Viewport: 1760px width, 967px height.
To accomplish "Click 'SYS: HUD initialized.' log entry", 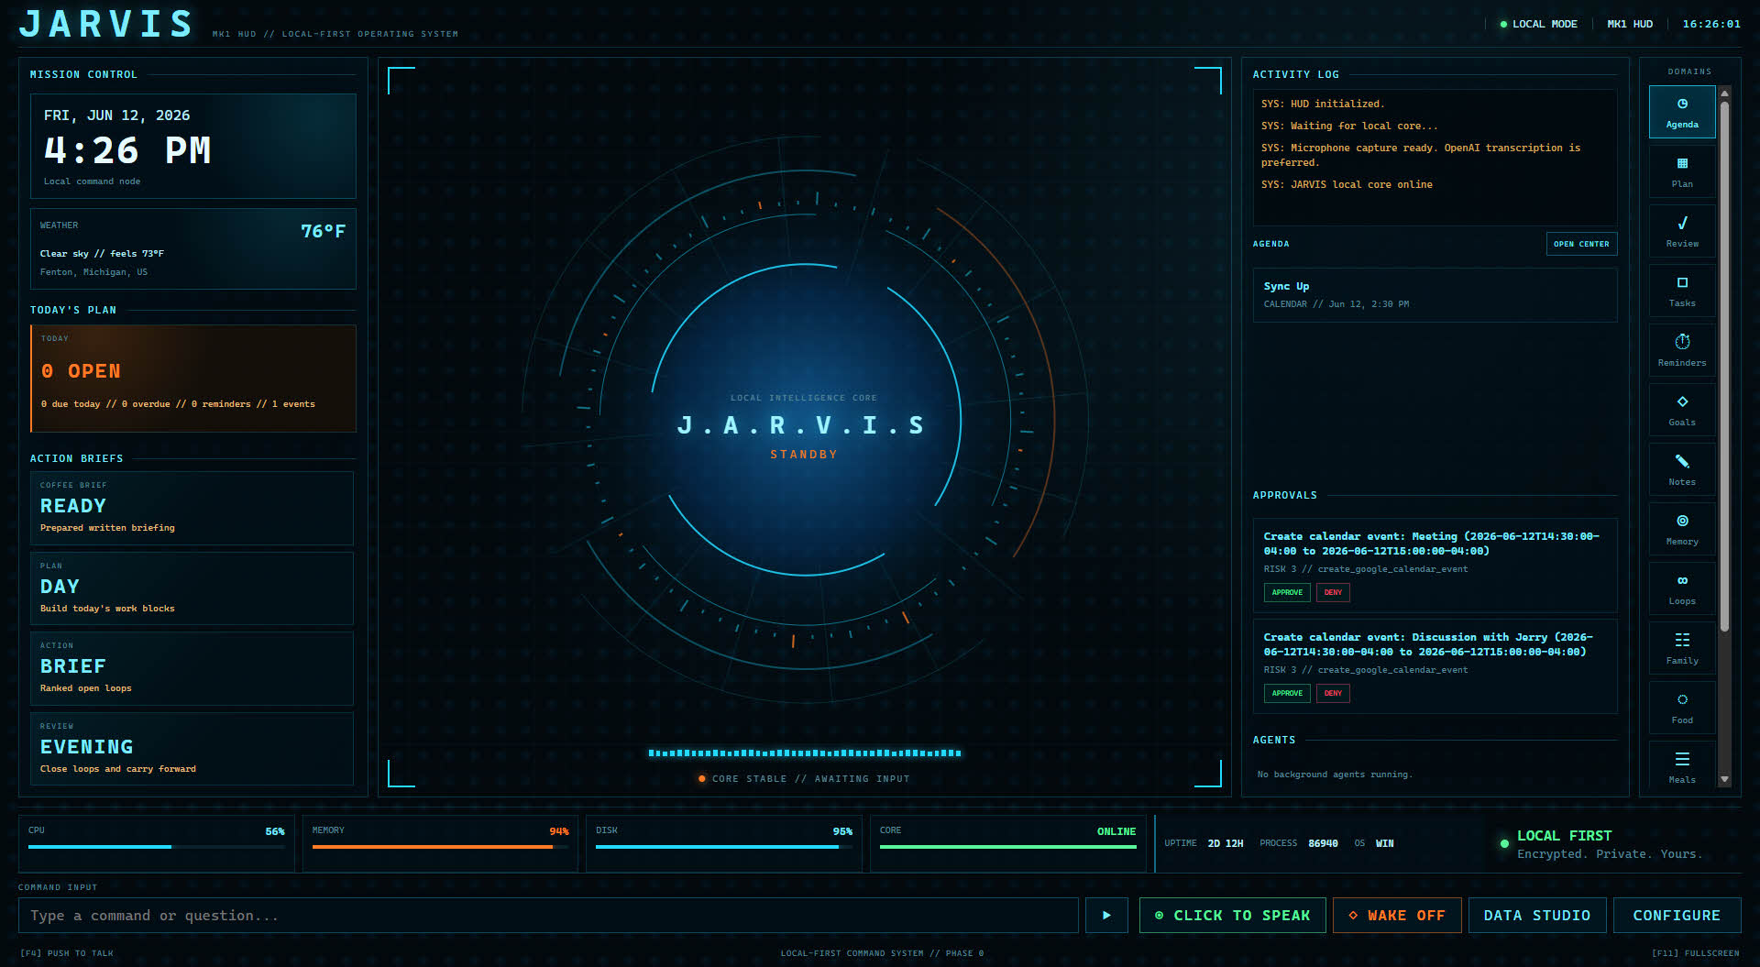I will (1323, 104).
